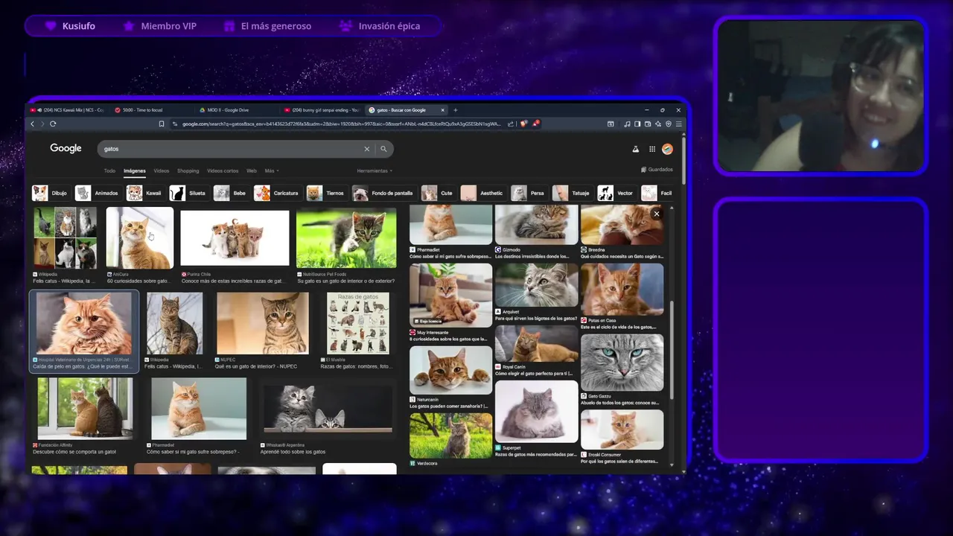Image resolution: width=953 pixels, height=536 pixels.
Task: Filter images by the Cute chip
Action: (438, 194)
